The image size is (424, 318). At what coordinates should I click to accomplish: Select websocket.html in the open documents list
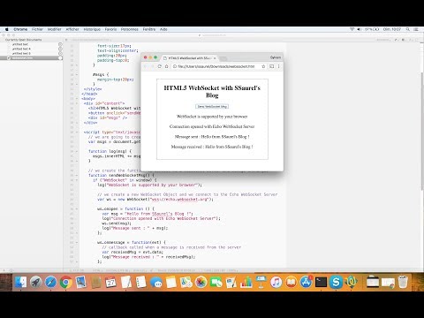point(31,58)
